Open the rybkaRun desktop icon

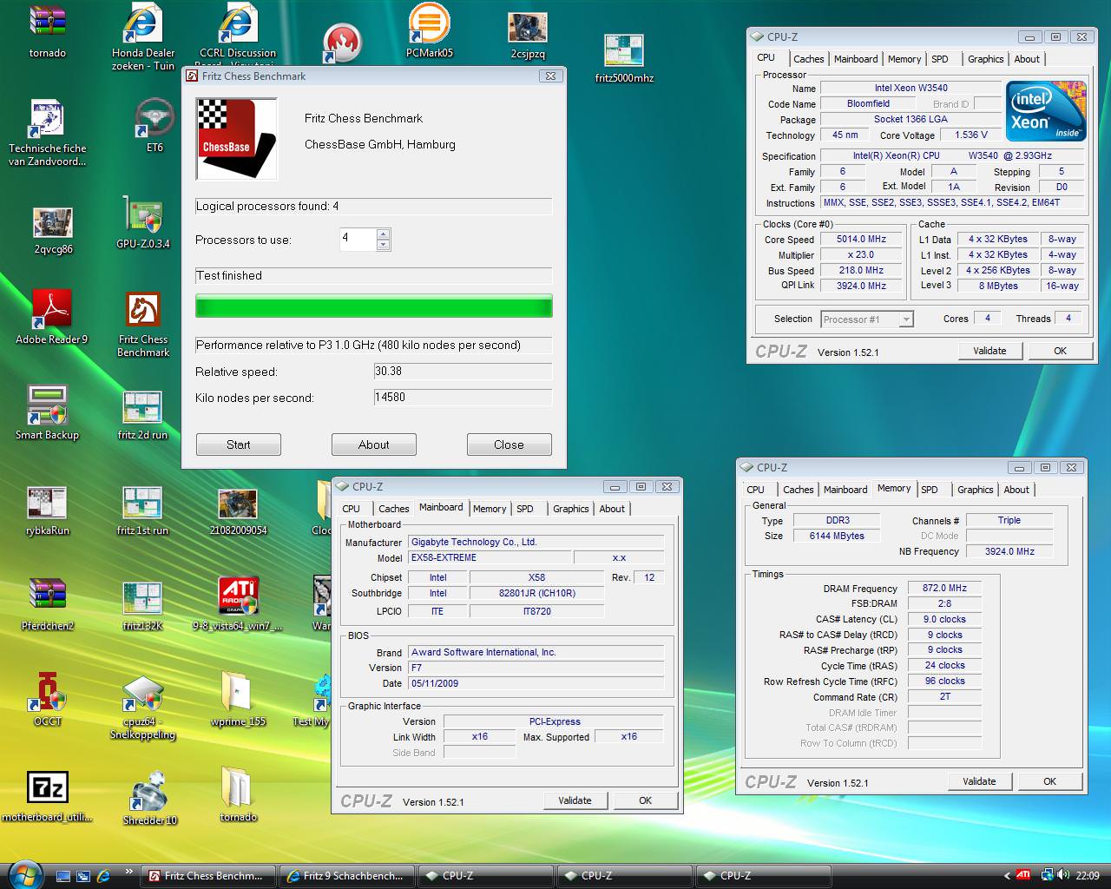pyautogui.click(x=47, y=511)
